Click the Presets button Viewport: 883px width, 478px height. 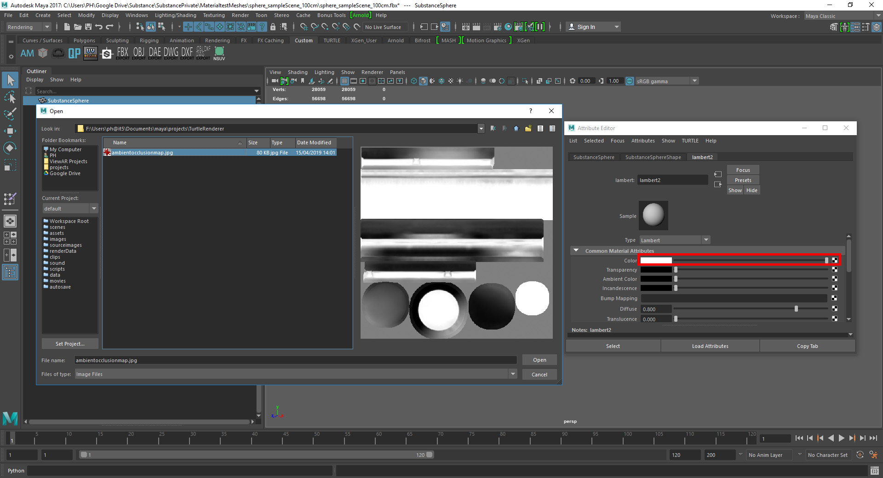coord(743,180)
